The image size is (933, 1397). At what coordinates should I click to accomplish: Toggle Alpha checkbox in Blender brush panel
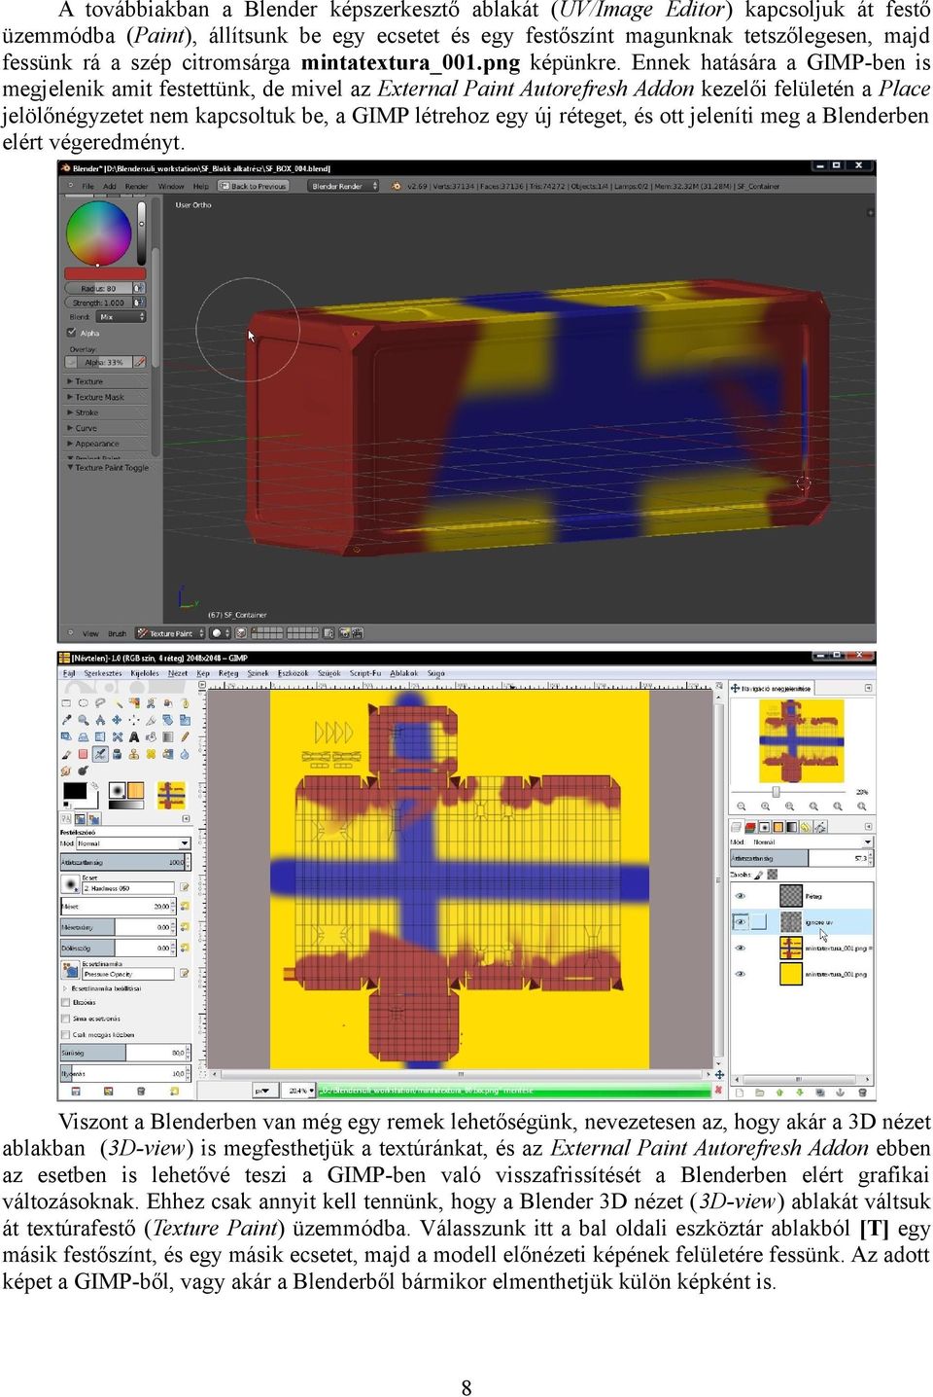click(72, 333)
